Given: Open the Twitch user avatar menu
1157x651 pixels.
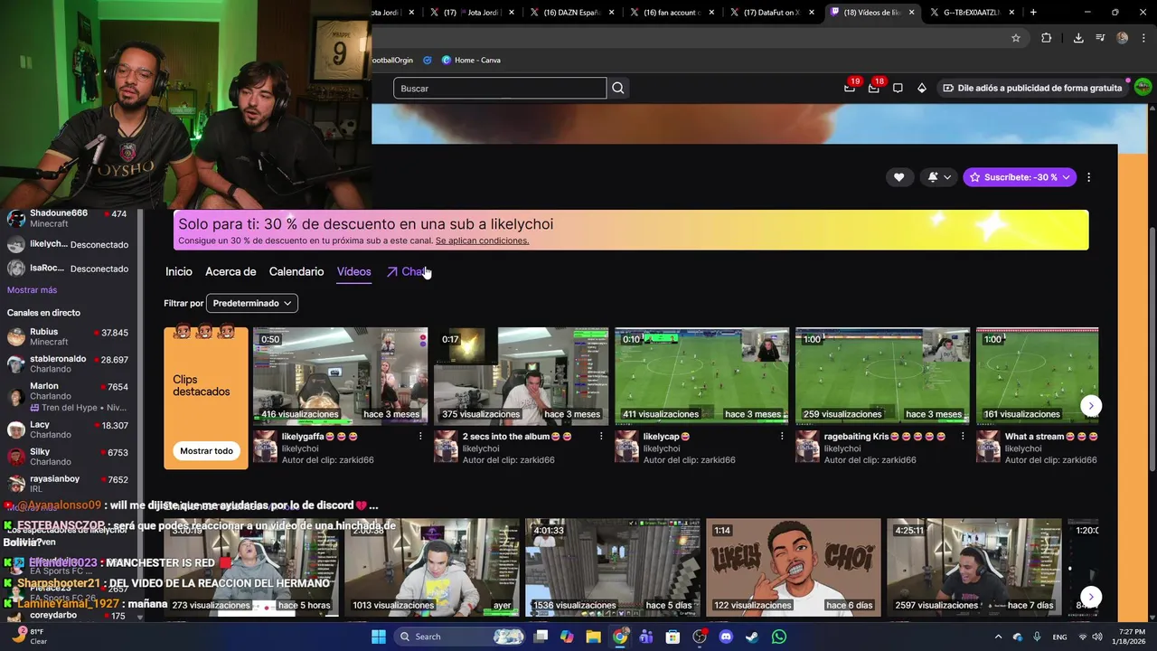Looking at the screenshot, I should click(1143, 87).
